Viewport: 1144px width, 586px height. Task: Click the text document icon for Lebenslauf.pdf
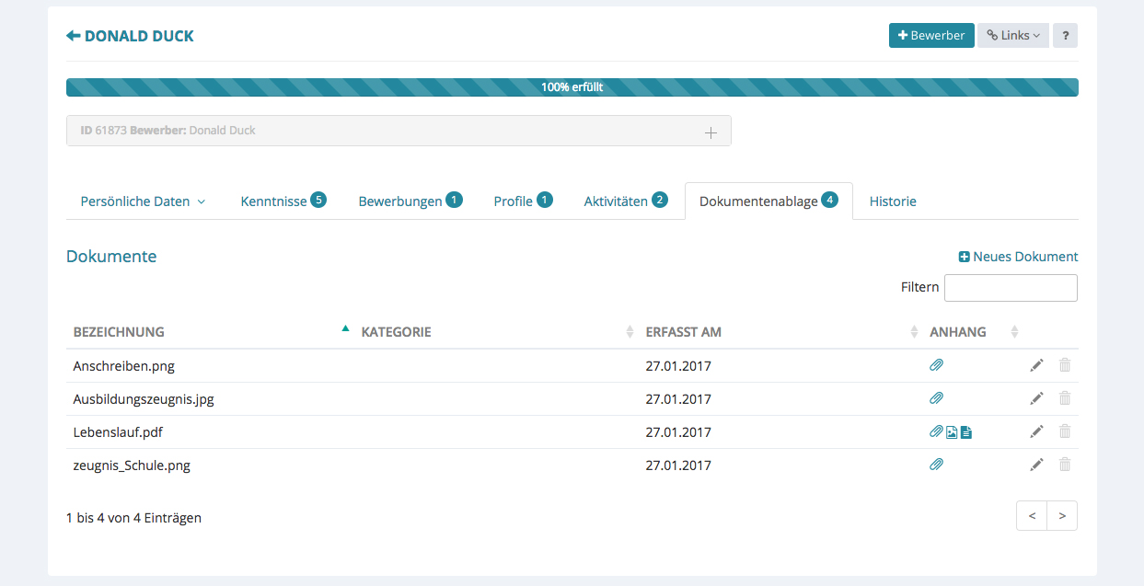[966, 432]
